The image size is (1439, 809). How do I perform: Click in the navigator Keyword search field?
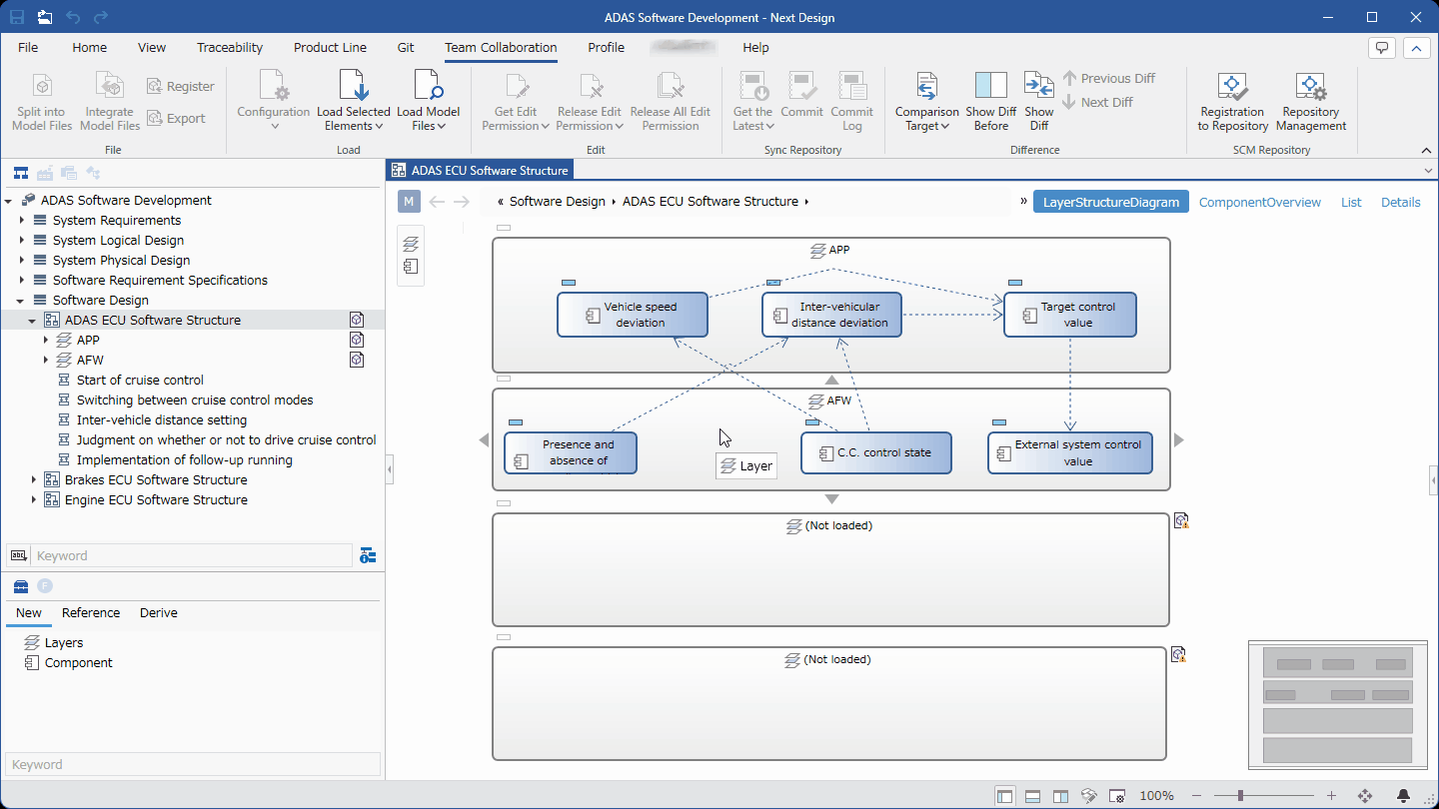pyautogui.click(x=191, y=555)
